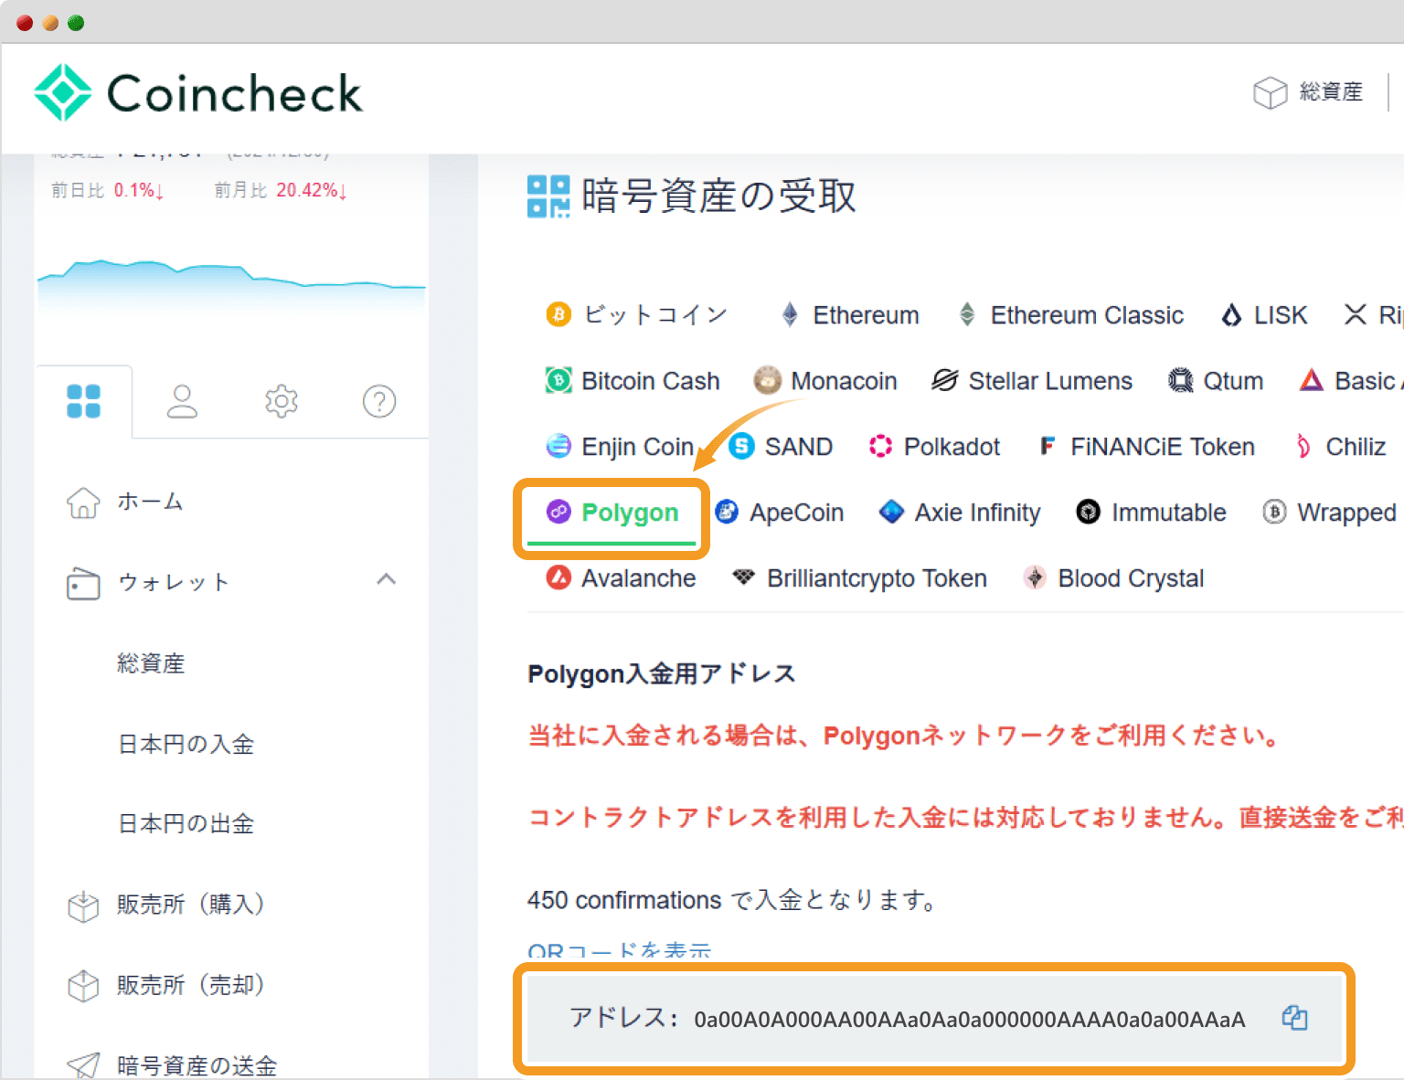
Task: Copy the Polygon deposit address
Action: [x=1294, y=1018]
